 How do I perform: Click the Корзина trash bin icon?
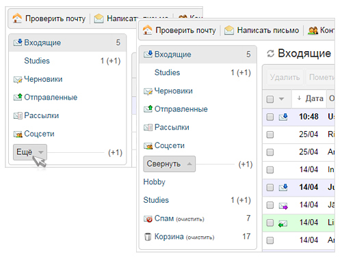click(148, 237)
